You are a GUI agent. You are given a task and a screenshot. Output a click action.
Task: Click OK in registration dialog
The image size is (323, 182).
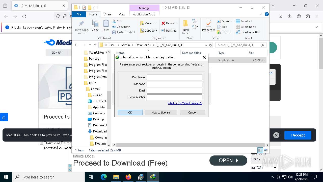[130, 112]
